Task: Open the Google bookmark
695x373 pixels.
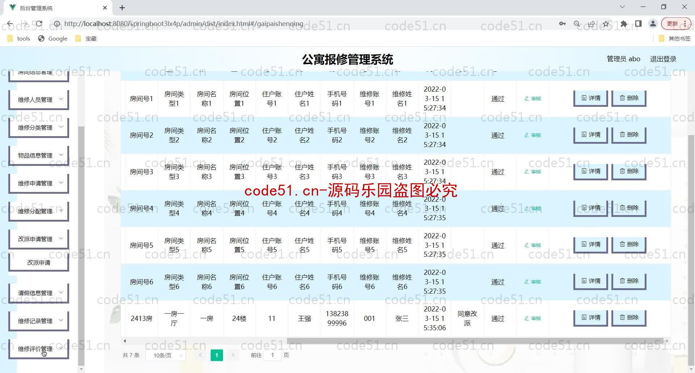Action: coord(53,38)
